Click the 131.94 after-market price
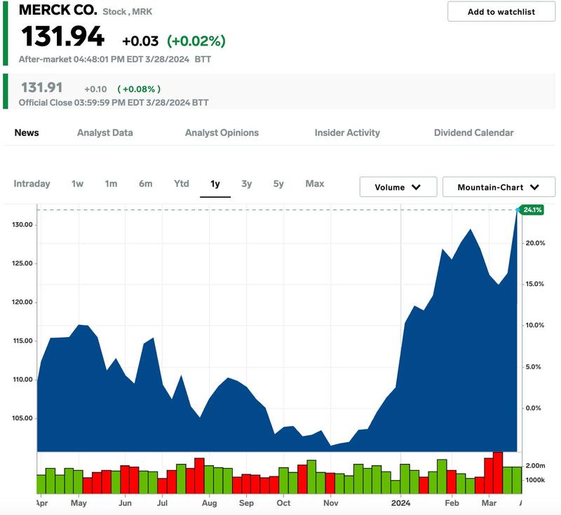This screenshot has height=515, width=561. point(63,36)
